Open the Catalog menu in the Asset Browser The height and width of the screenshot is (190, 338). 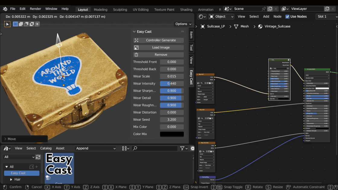coord(46,148)
